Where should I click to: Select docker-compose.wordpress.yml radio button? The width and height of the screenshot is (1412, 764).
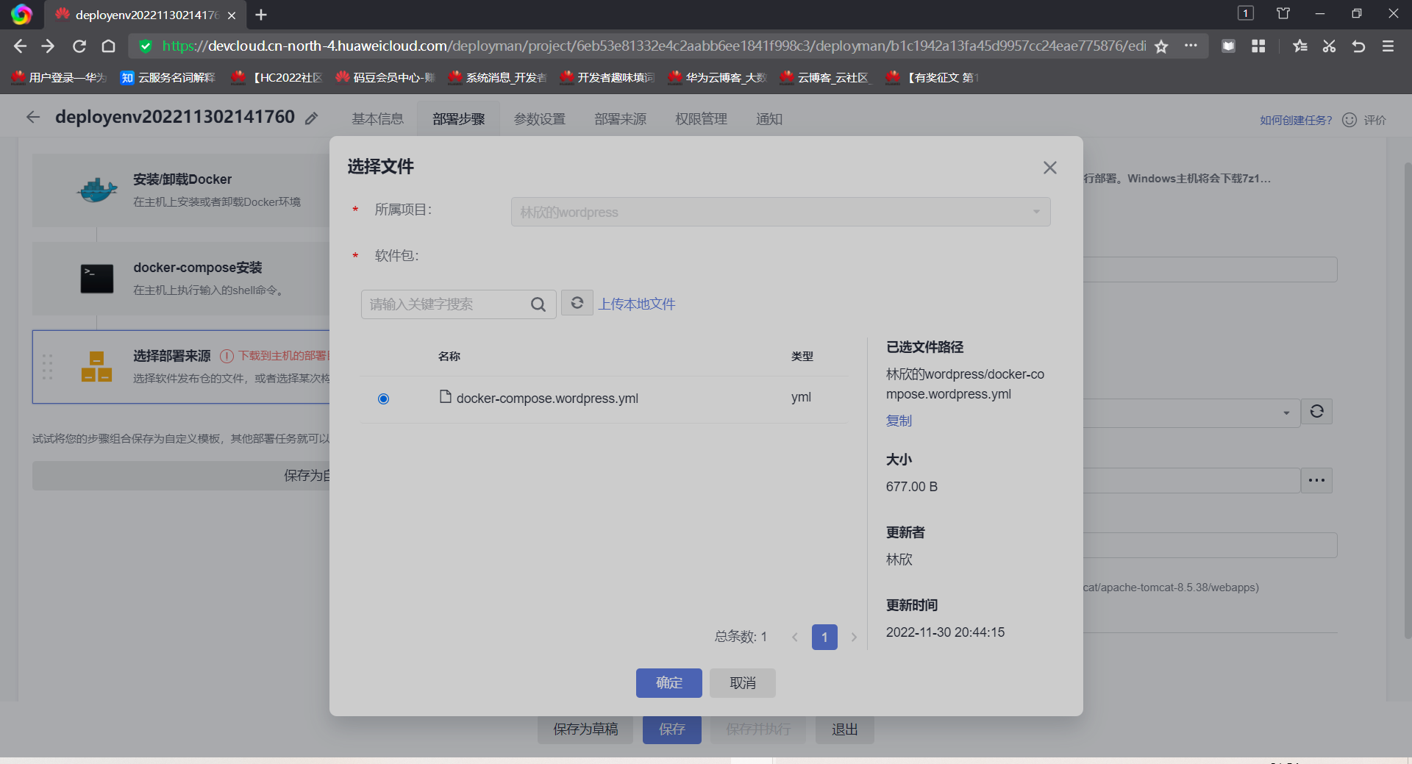383,399
